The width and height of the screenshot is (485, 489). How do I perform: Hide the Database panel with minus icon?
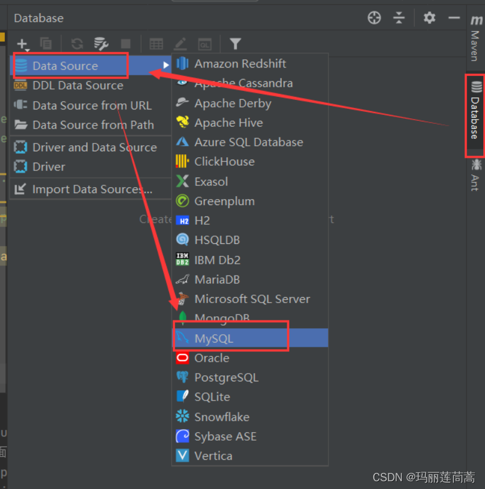[x=454, y=18]
